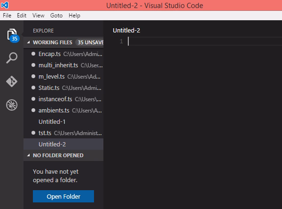The height and width of the screenshot is (209, 282).
Task: Click the unsaved dot beside Encap.ts
Action: 33,54
